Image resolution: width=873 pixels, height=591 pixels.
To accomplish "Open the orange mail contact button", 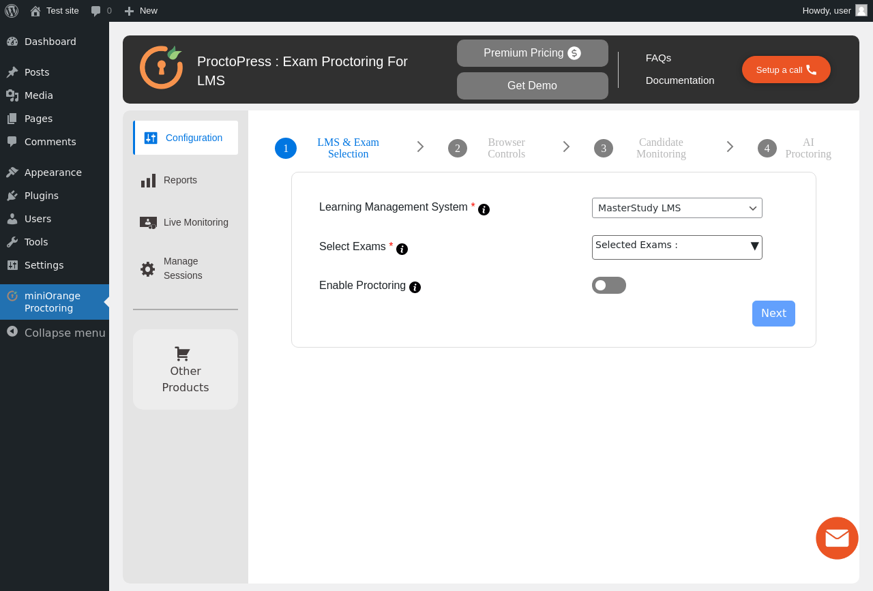I will (837, 538).
